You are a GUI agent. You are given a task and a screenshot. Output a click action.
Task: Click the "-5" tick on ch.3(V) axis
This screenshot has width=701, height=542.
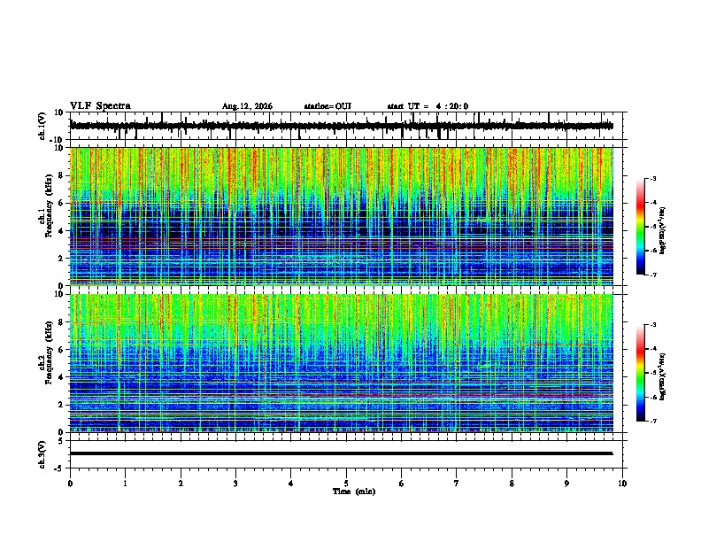point(60,468)
